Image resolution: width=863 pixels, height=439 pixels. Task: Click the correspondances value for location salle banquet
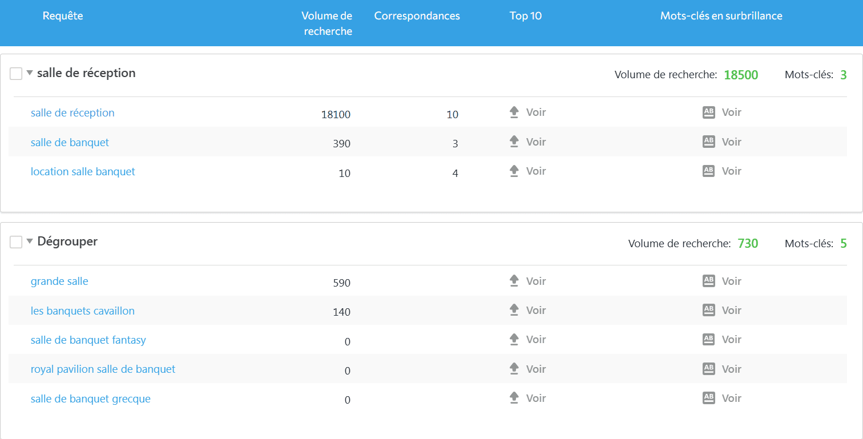(455, 173)
